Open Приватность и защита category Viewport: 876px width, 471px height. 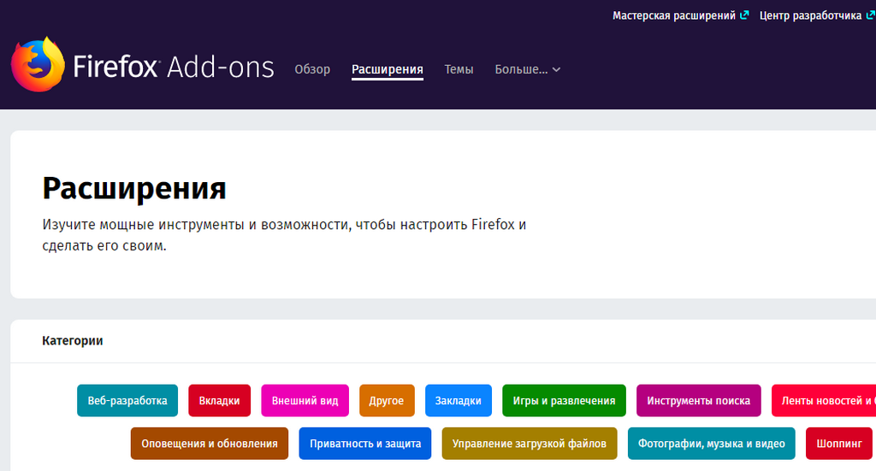tap(365, 444)
